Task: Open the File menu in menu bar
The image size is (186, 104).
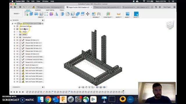Action: [28, 1]
